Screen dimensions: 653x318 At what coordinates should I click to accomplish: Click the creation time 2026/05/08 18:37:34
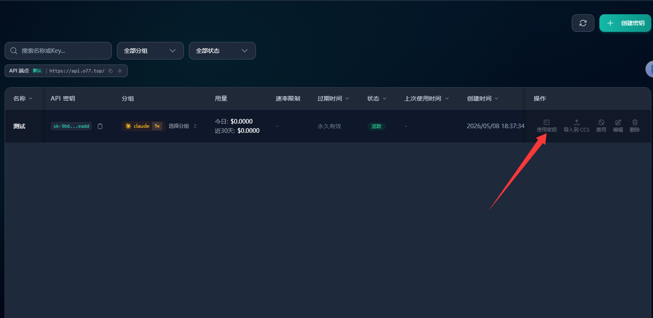pyautogui.click(x=496, y=126)
